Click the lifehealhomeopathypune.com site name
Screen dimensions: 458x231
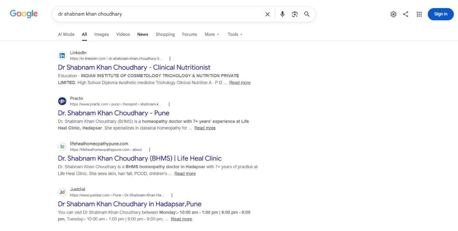99,144
